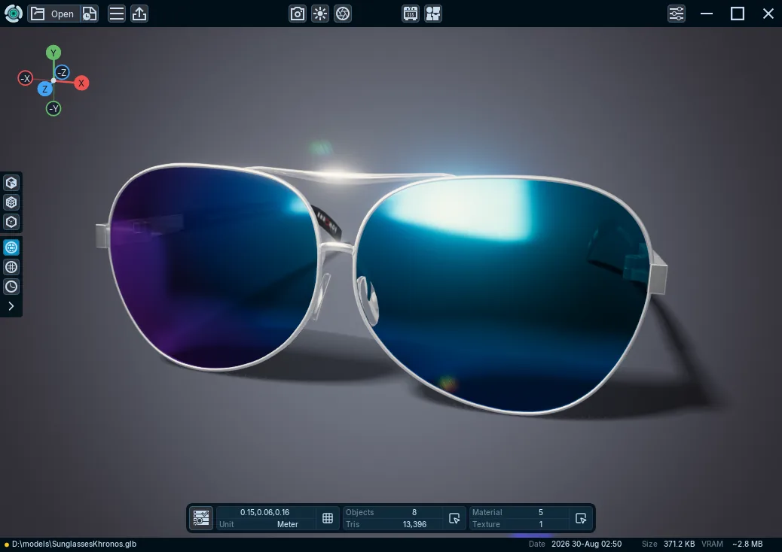The image size is (782, 552).
Task: Click the Open file button
Action: point(53,14)
